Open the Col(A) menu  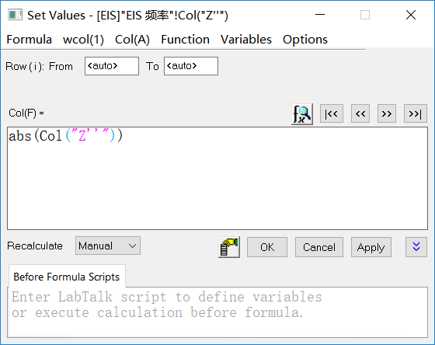coord(132,40)
